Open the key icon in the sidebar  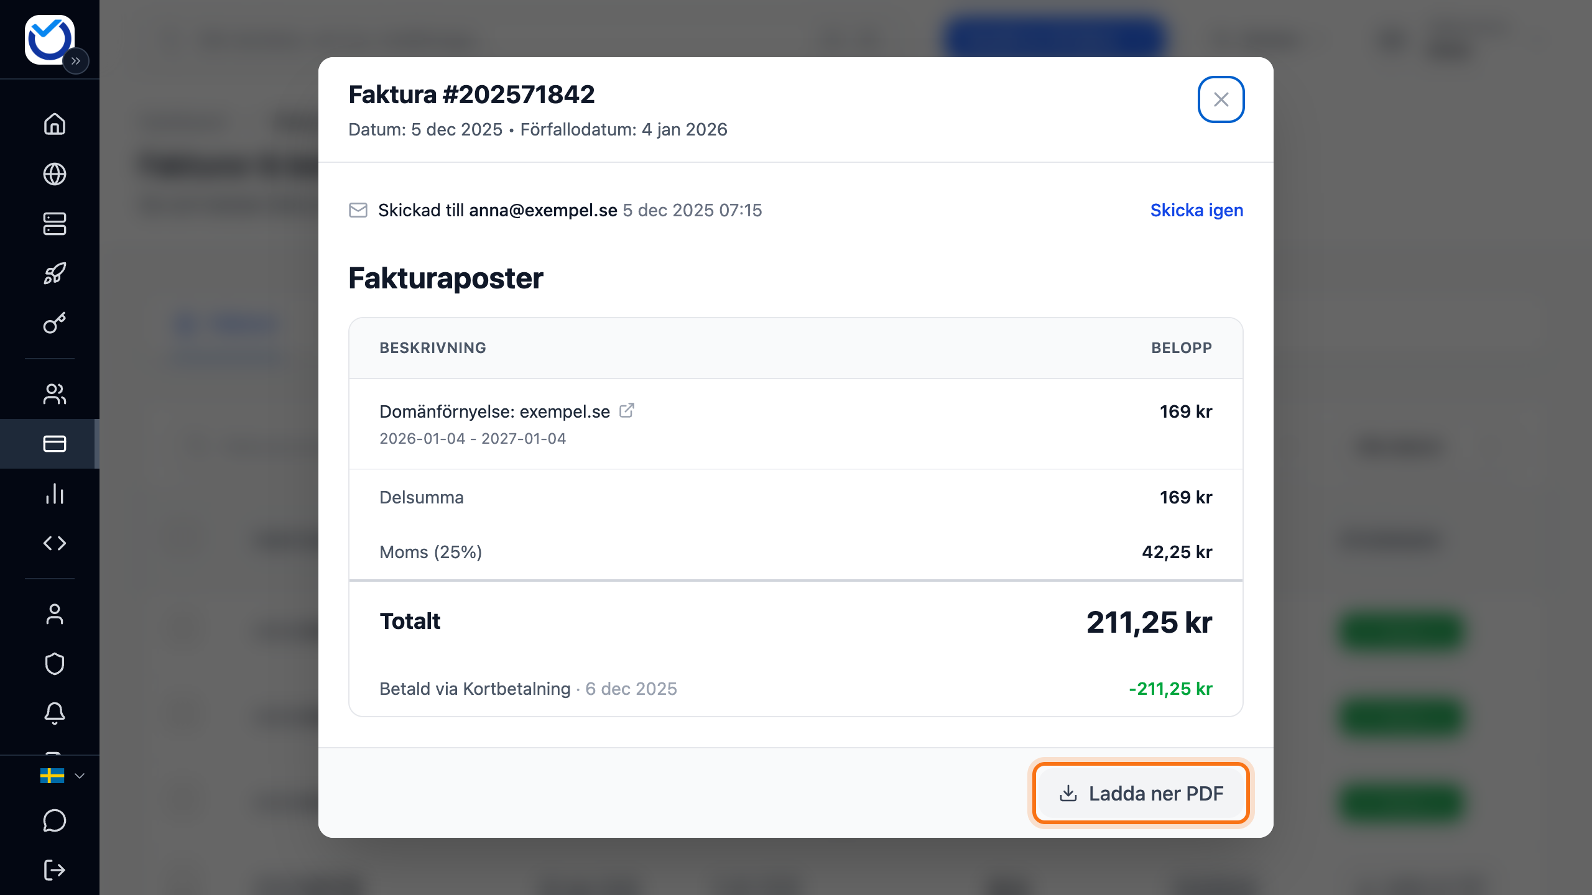pyautogui.click(x=55, y=323)
